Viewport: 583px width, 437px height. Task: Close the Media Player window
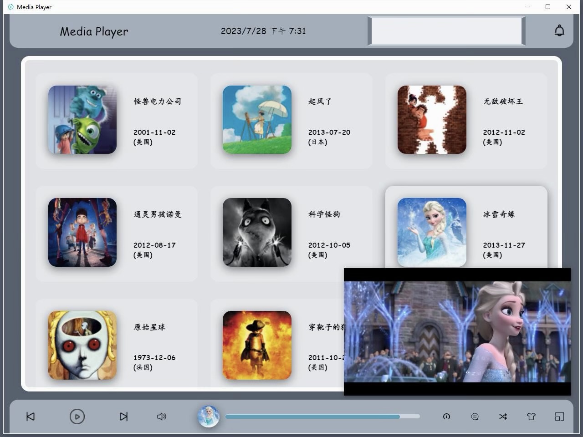569,7
